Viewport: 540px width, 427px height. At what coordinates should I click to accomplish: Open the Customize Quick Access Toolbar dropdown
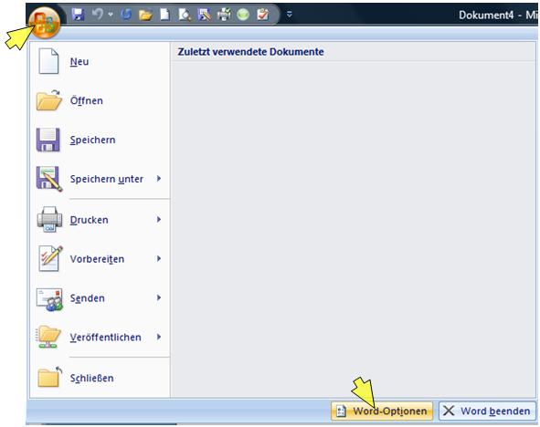tap(290, 15)
